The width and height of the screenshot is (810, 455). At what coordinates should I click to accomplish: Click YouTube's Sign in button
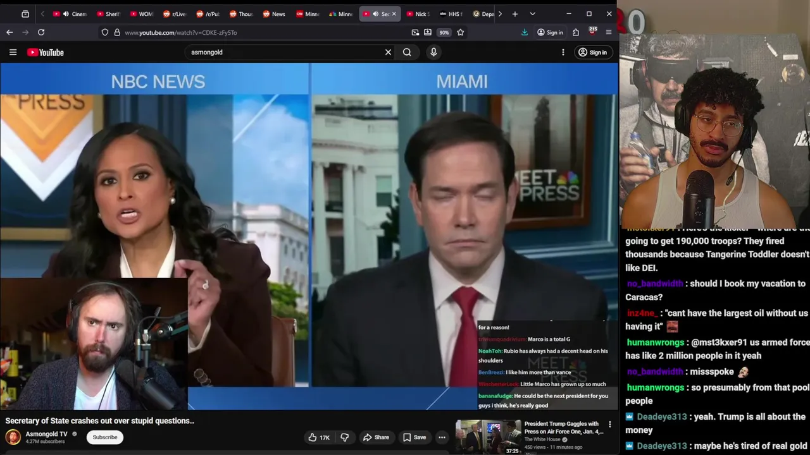[592, 52]
